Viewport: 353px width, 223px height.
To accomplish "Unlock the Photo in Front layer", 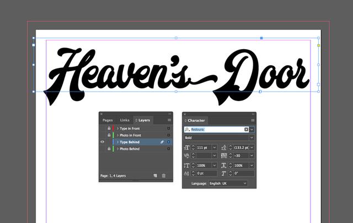I will pyautogui.click(x=109, y=135).
